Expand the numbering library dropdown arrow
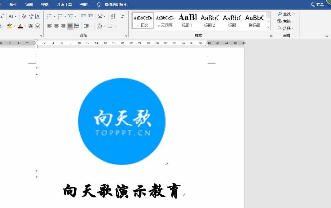Screen dimensions: 331x208 pos(65,16)
